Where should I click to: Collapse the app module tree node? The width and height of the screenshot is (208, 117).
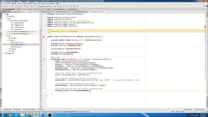[x=3, y=14]
